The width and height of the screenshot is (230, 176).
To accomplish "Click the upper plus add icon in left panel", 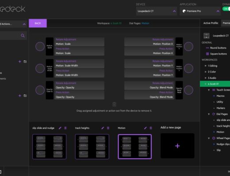I will [x=19, y=62].
